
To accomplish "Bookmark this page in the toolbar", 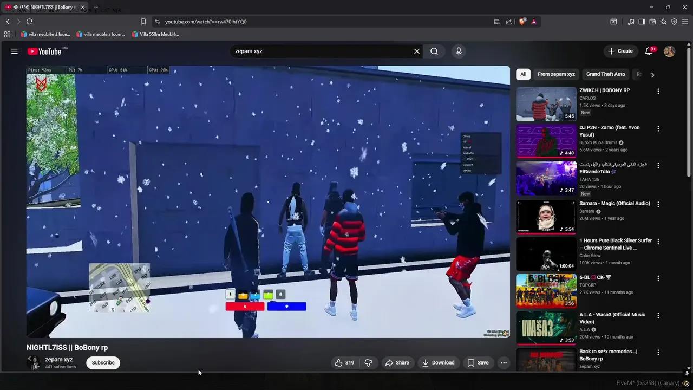I will 143,22.
